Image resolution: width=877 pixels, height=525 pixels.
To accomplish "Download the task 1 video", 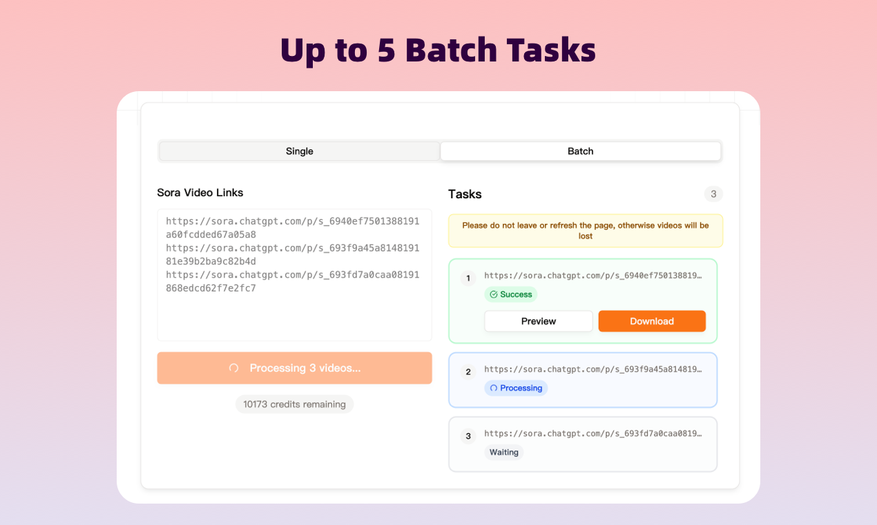I will click(x=652, y=321).
